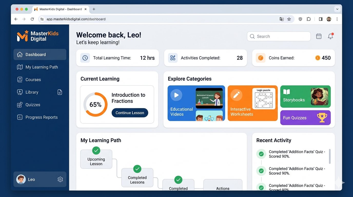Focus the Search input field
The width and height of the screenshot is (353, 197).
coord(279,36)
